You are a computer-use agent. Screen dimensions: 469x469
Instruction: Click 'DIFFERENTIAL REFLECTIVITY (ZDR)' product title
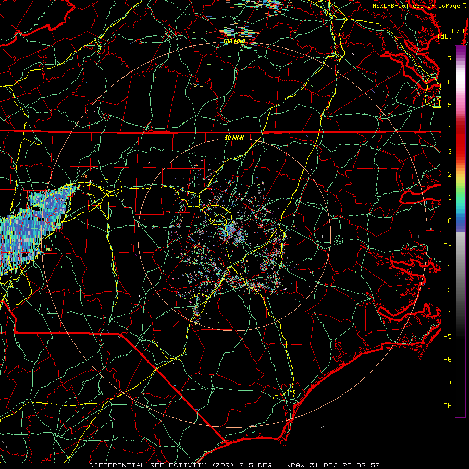(163, 465)
